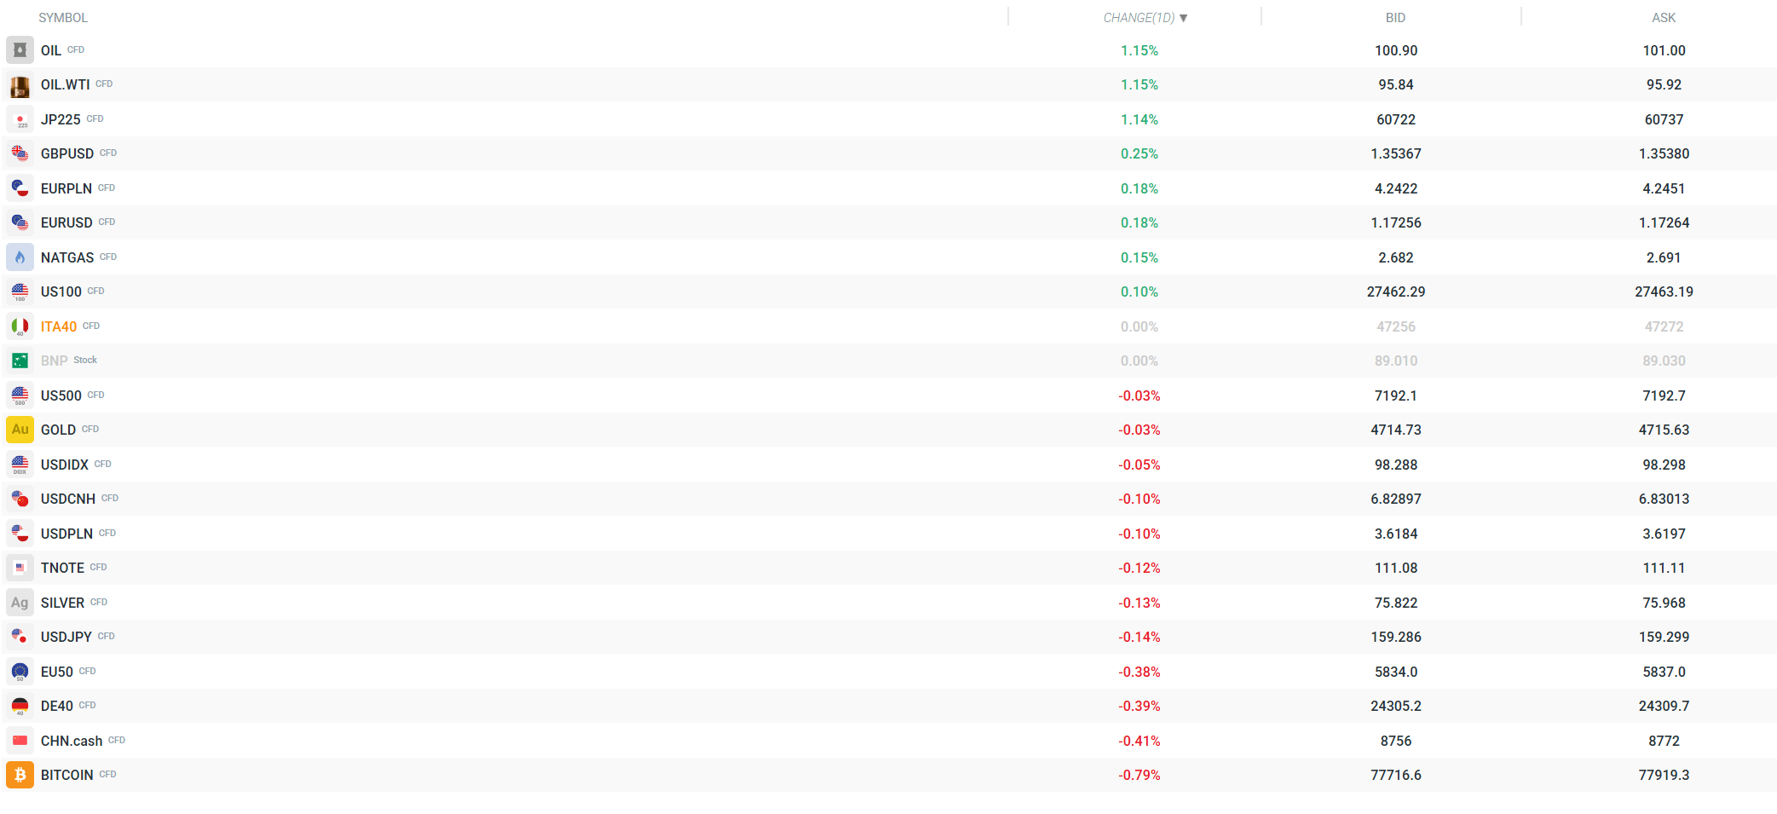The width and height of the screenshot is (1777, 814).
Task: Click the TNOTE bid price 111.08
Action: tap(1395, 569)
